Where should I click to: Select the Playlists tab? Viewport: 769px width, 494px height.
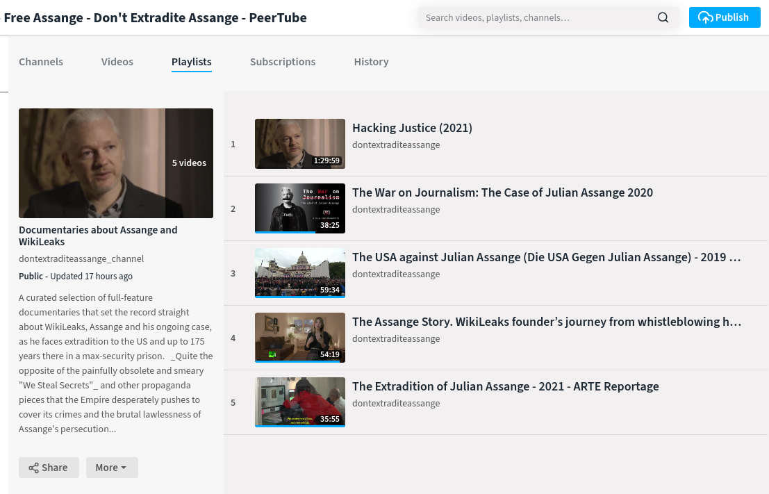click(191, 62)
